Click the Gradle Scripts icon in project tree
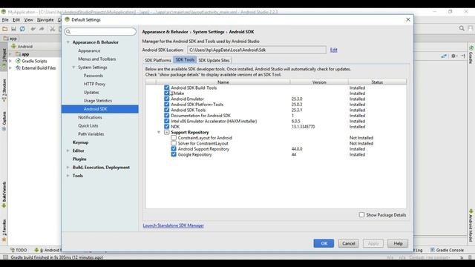 click(x=18, y=61)
